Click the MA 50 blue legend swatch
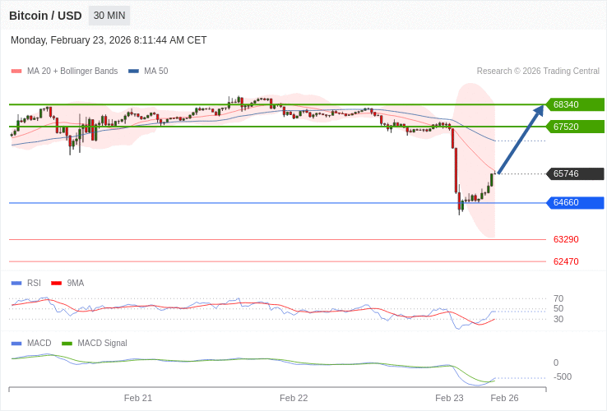This screenshot has height=411, width=607. (133, 72)
